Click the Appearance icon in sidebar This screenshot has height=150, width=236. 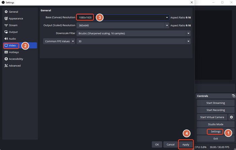(x=6, y=18)
